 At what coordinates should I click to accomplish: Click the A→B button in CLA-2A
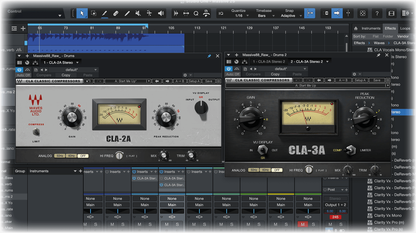tap(180, 81)
